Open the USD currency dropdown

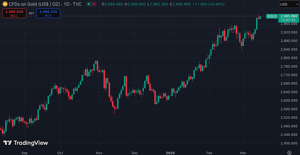[289, 4]
